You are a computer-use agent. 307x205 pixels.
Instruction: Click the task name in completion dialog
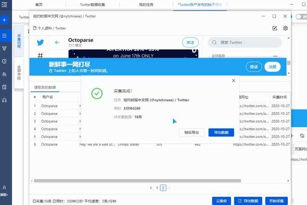pos(156,100)
